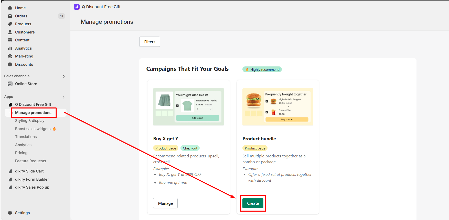Click the Buy X get Y preview image
The height and width of the screenshot is (220, 449).
188,107
